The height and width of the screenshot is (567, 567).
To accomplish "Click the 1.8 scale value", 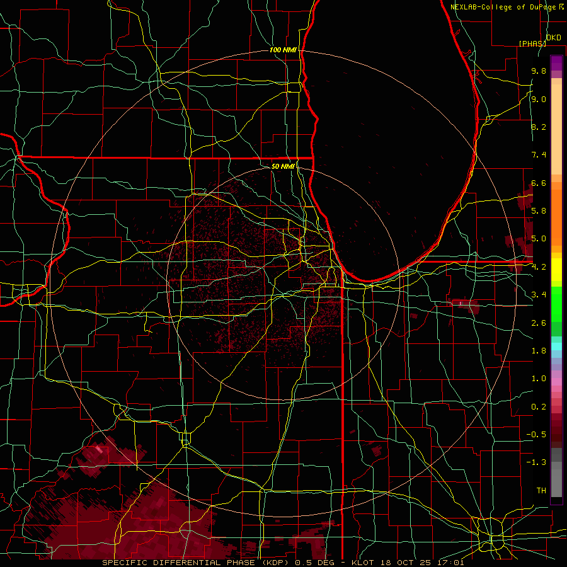I will 539,351.
